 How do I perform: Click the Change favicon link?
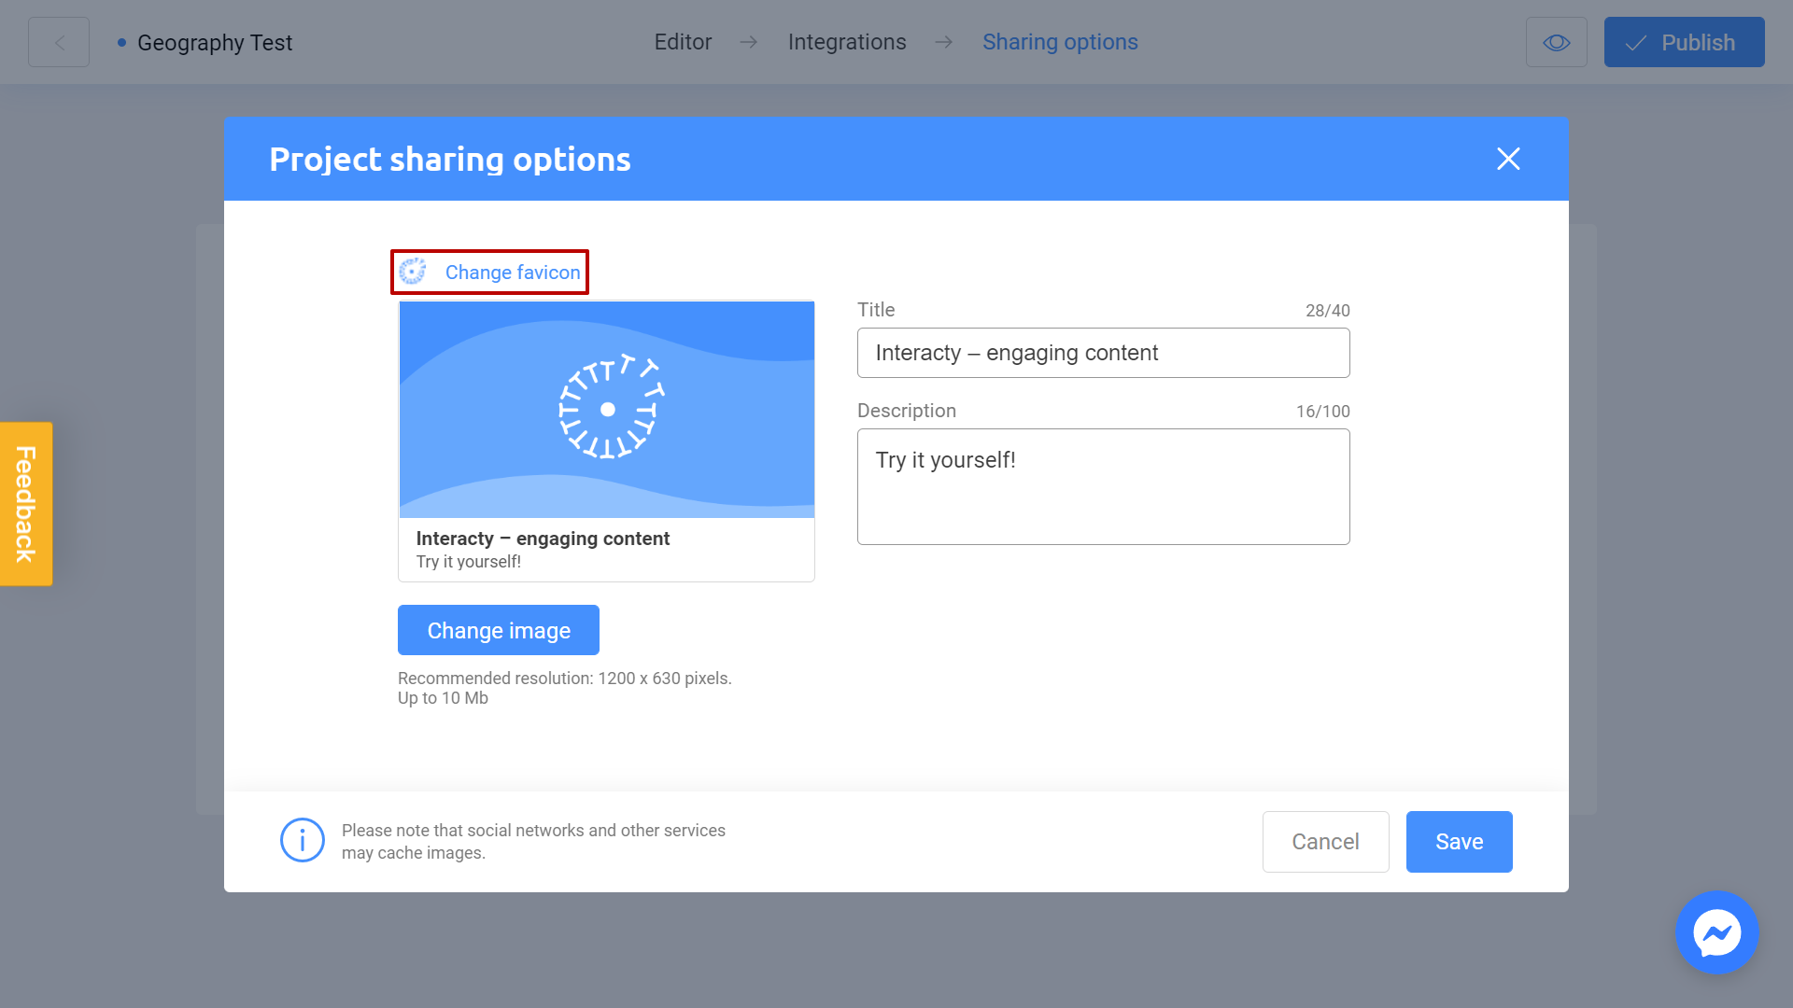[512, 273]
